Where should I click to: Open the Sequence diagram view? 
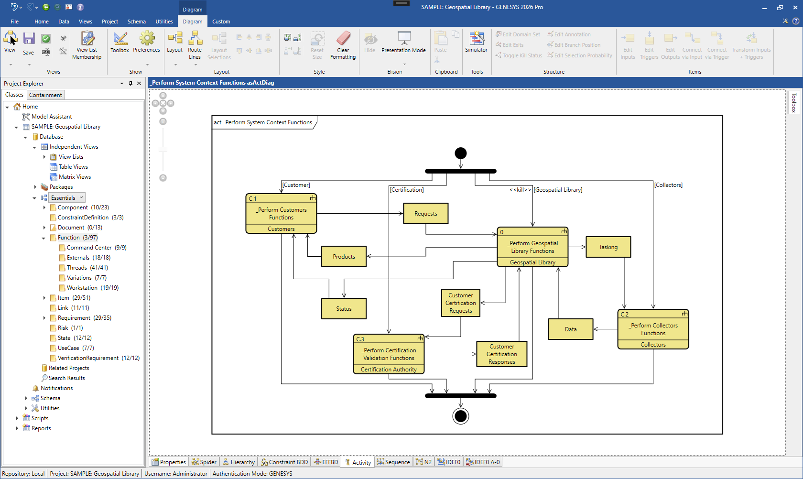click(x=393, y=462)
